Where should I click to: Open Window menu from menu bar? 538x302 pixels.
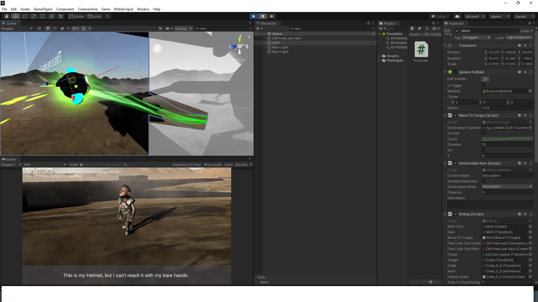143,9
